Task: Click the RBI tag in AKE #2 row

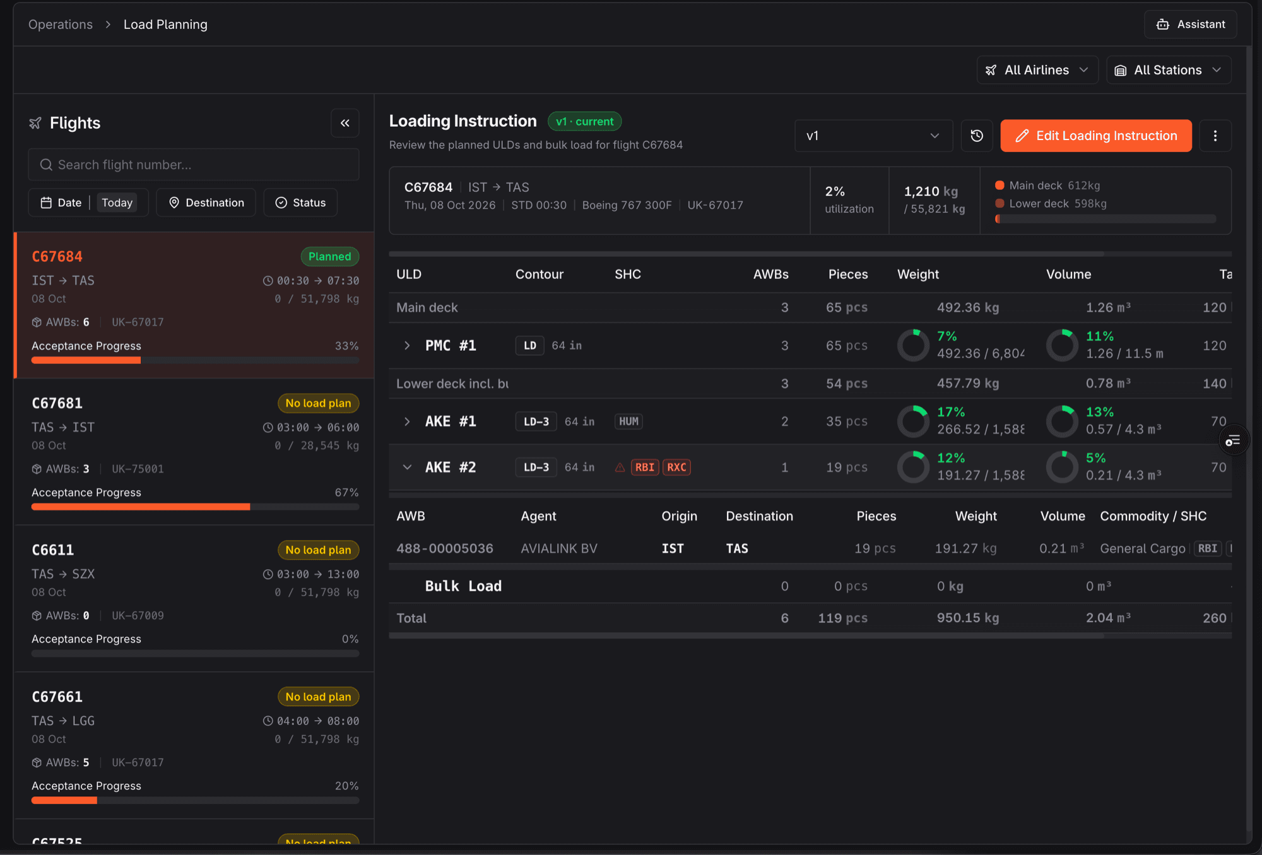Action: coord(645,468)
